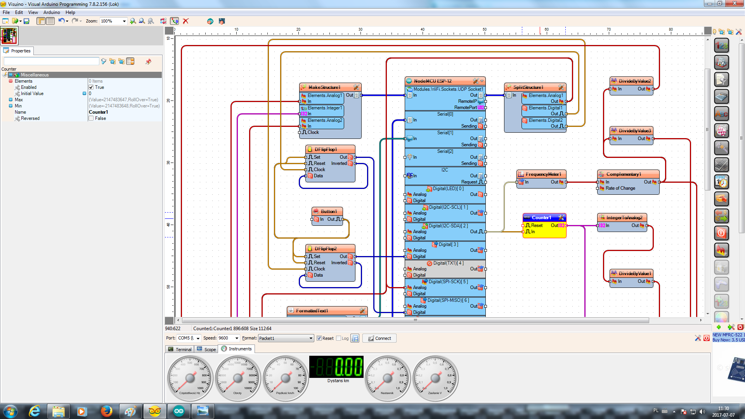This screenshot has height=419, width=745.
Task: Click the Arduino compile icon
Action: pos(210,21)
